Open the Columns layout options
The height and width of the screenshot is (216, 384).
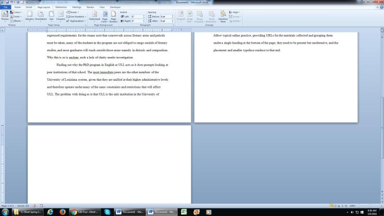click(61, 16)
